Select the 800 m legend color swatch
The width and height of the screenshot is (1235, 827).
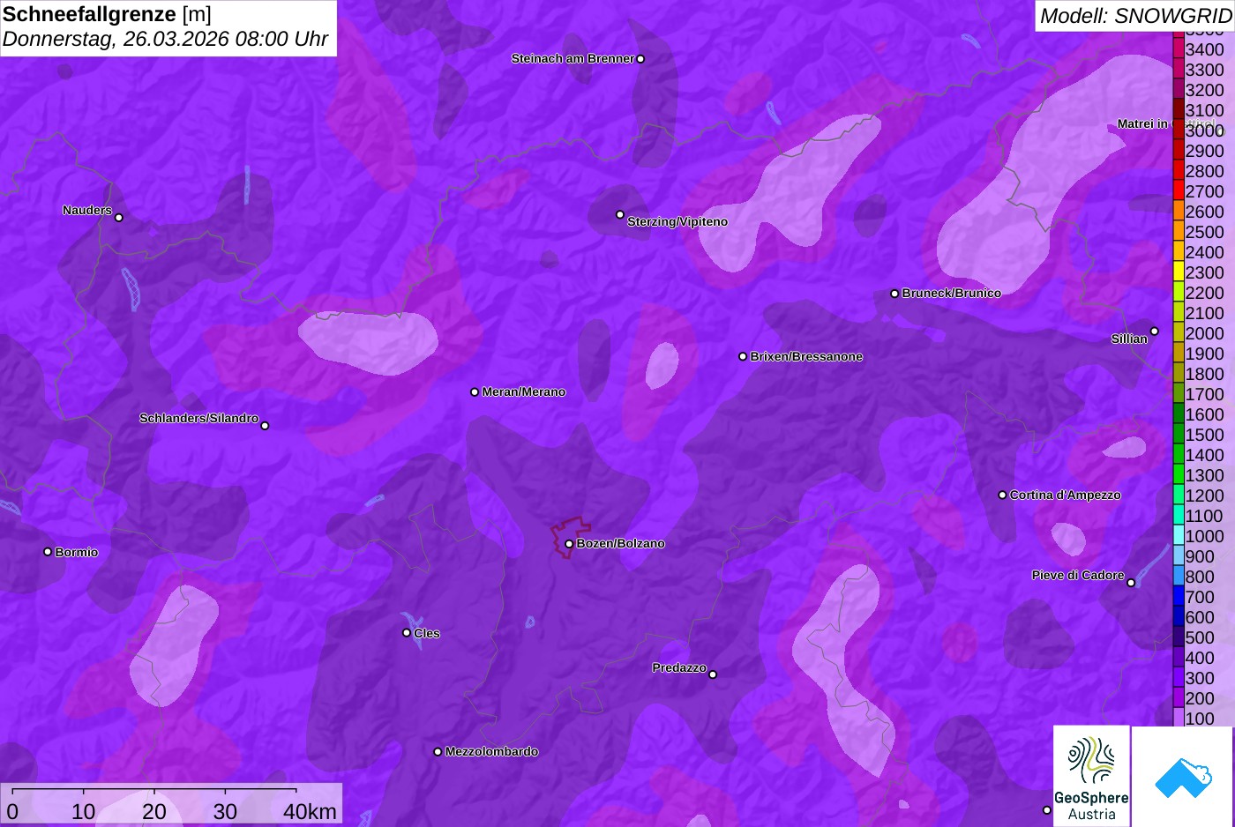click(1179, 577)
